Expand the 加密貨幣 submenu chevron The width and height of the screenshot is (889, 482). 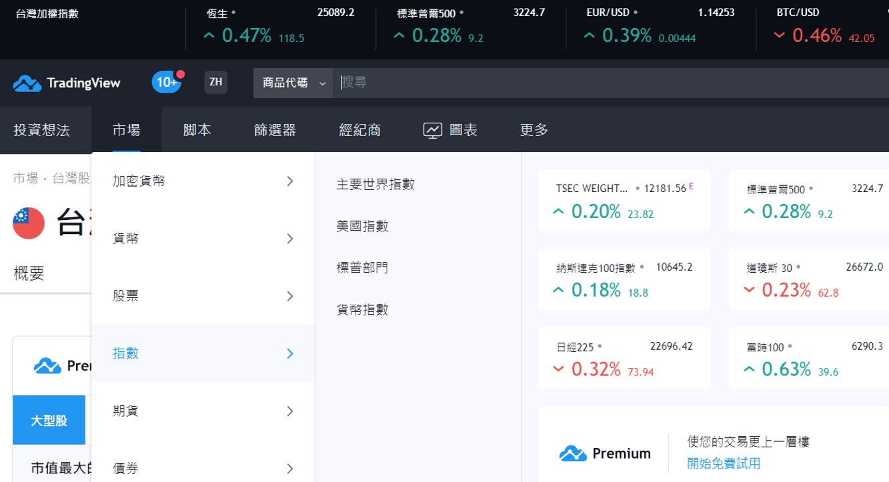(290, 181)
